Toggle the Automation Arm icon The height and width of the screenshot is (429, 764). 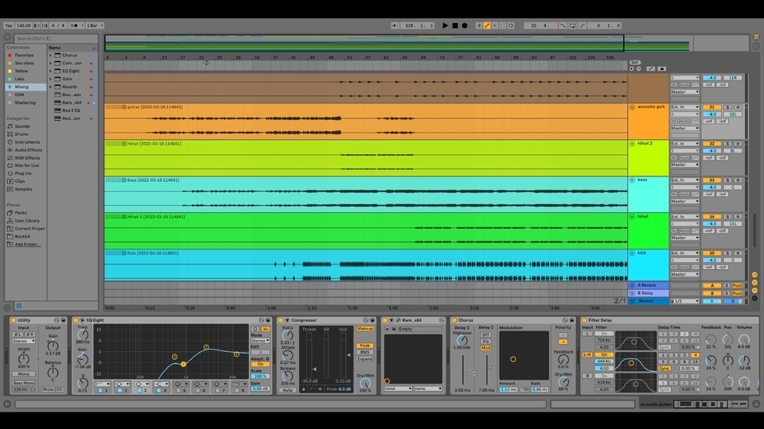pyautogui.click(x=487, y=25)
